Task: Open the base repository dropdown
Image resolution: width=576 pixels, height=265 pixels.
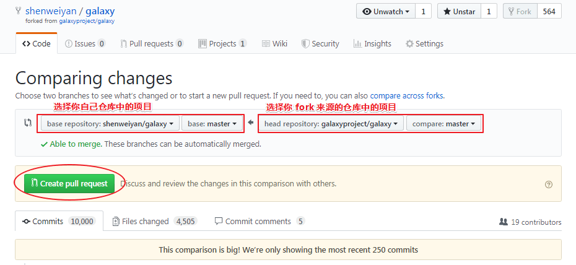Action: 110,124
